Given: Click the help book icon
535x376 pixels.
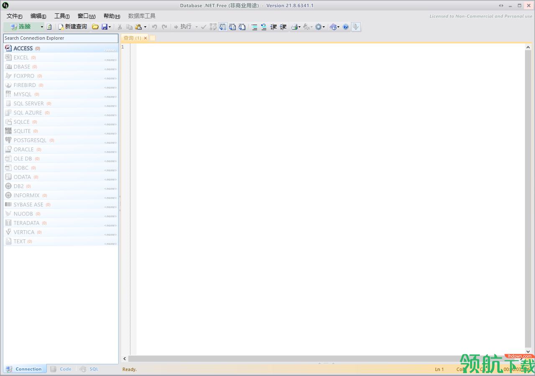Looking at the screenshot, I should [333, 27].
